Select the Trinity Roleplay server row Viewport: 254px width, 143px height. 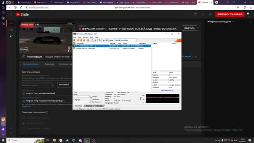[112, 46]
